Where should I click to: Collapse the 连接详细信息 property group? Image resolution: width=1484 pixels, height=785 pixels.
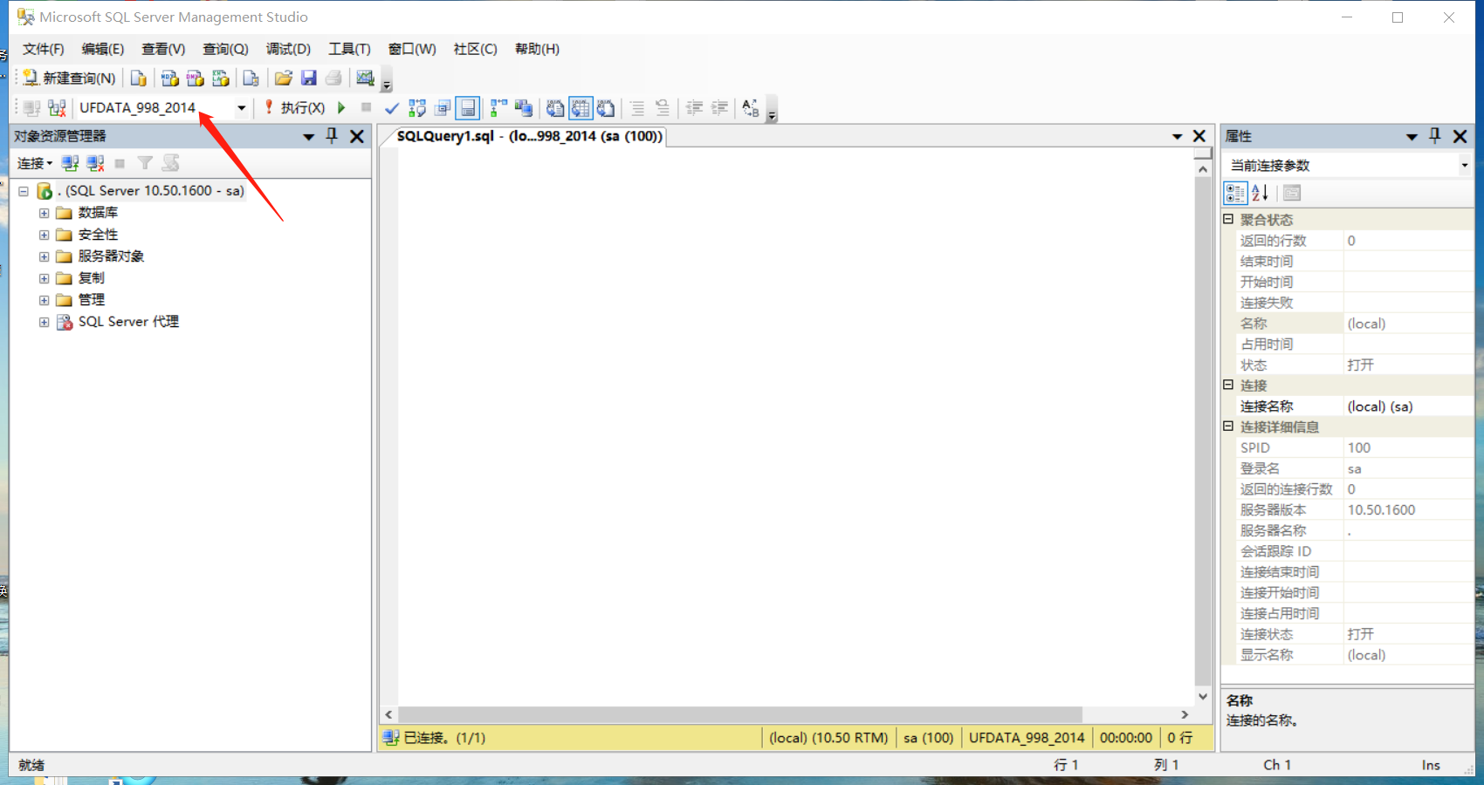pos(1228,427)
